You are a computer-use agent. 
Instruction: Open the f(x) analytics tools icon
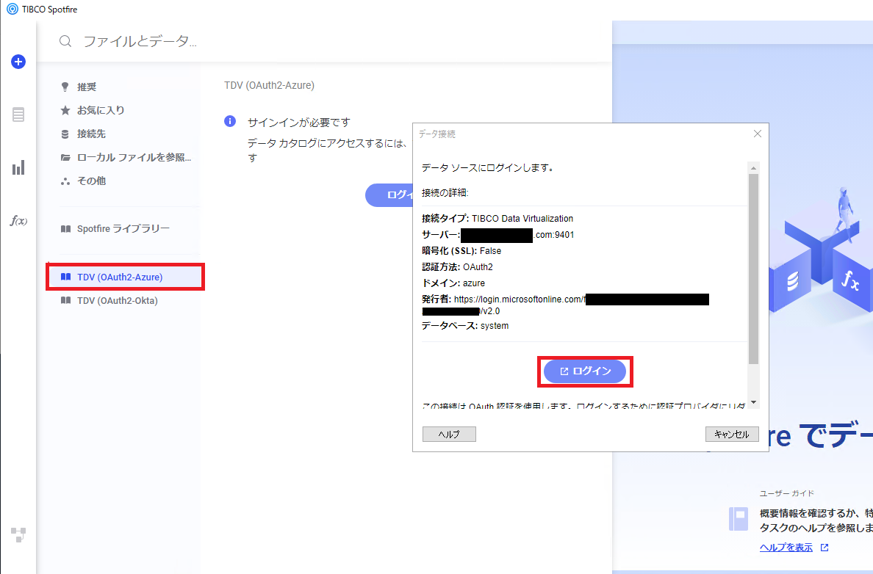pos(18,221)
